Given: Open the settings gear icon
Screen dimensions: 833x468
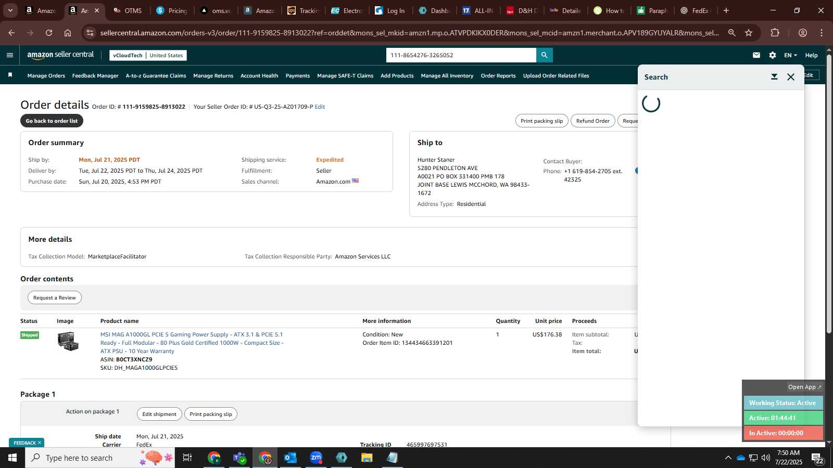Looking at the screenshot, I should click(773, 55).
